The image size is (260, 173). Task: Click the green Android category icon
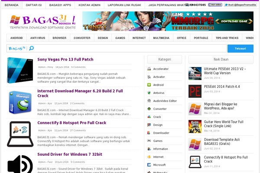click(x=149, y=85)
